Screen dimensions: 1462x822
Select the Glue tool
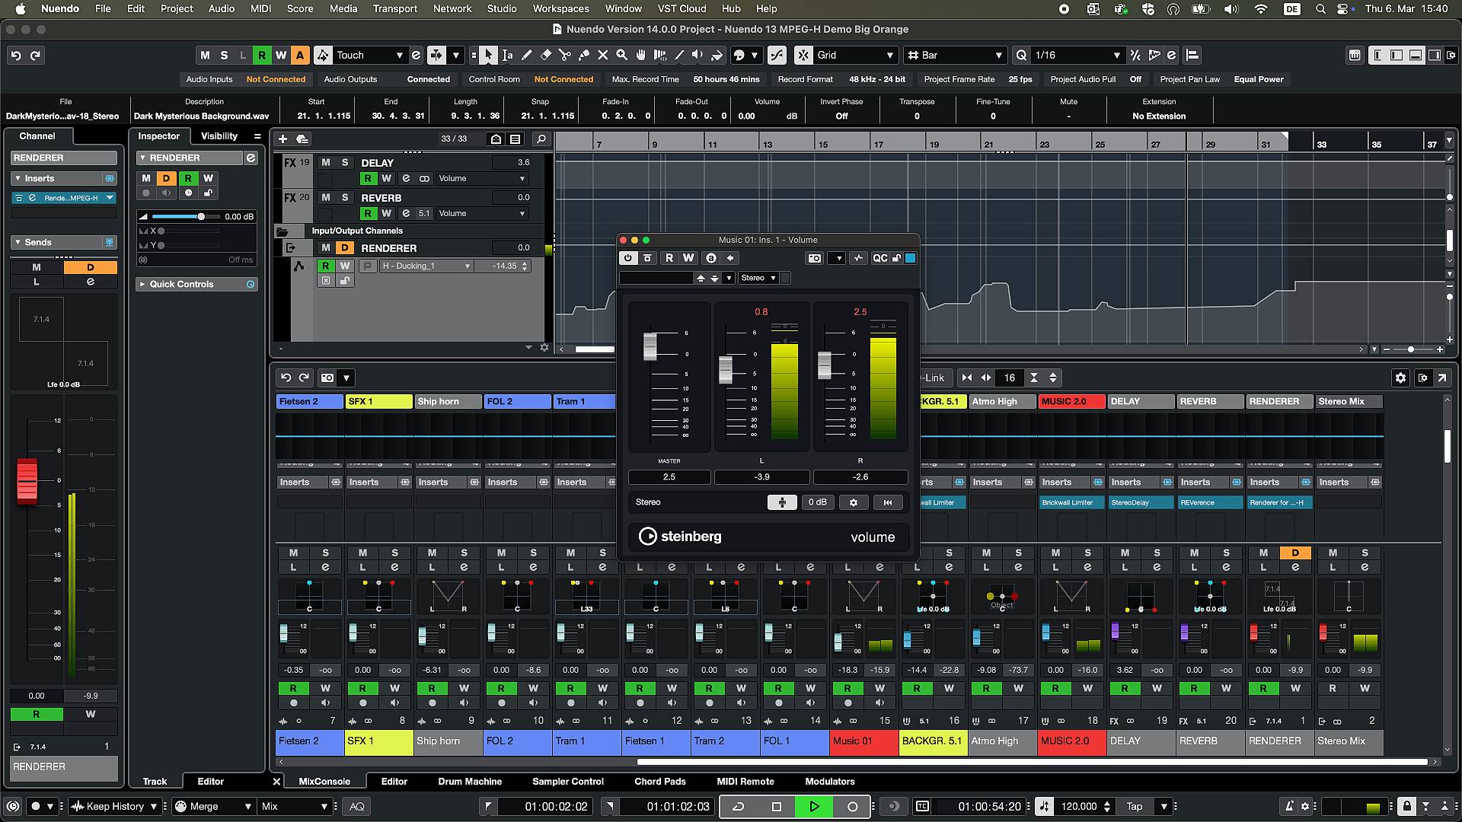pos(583,55)
